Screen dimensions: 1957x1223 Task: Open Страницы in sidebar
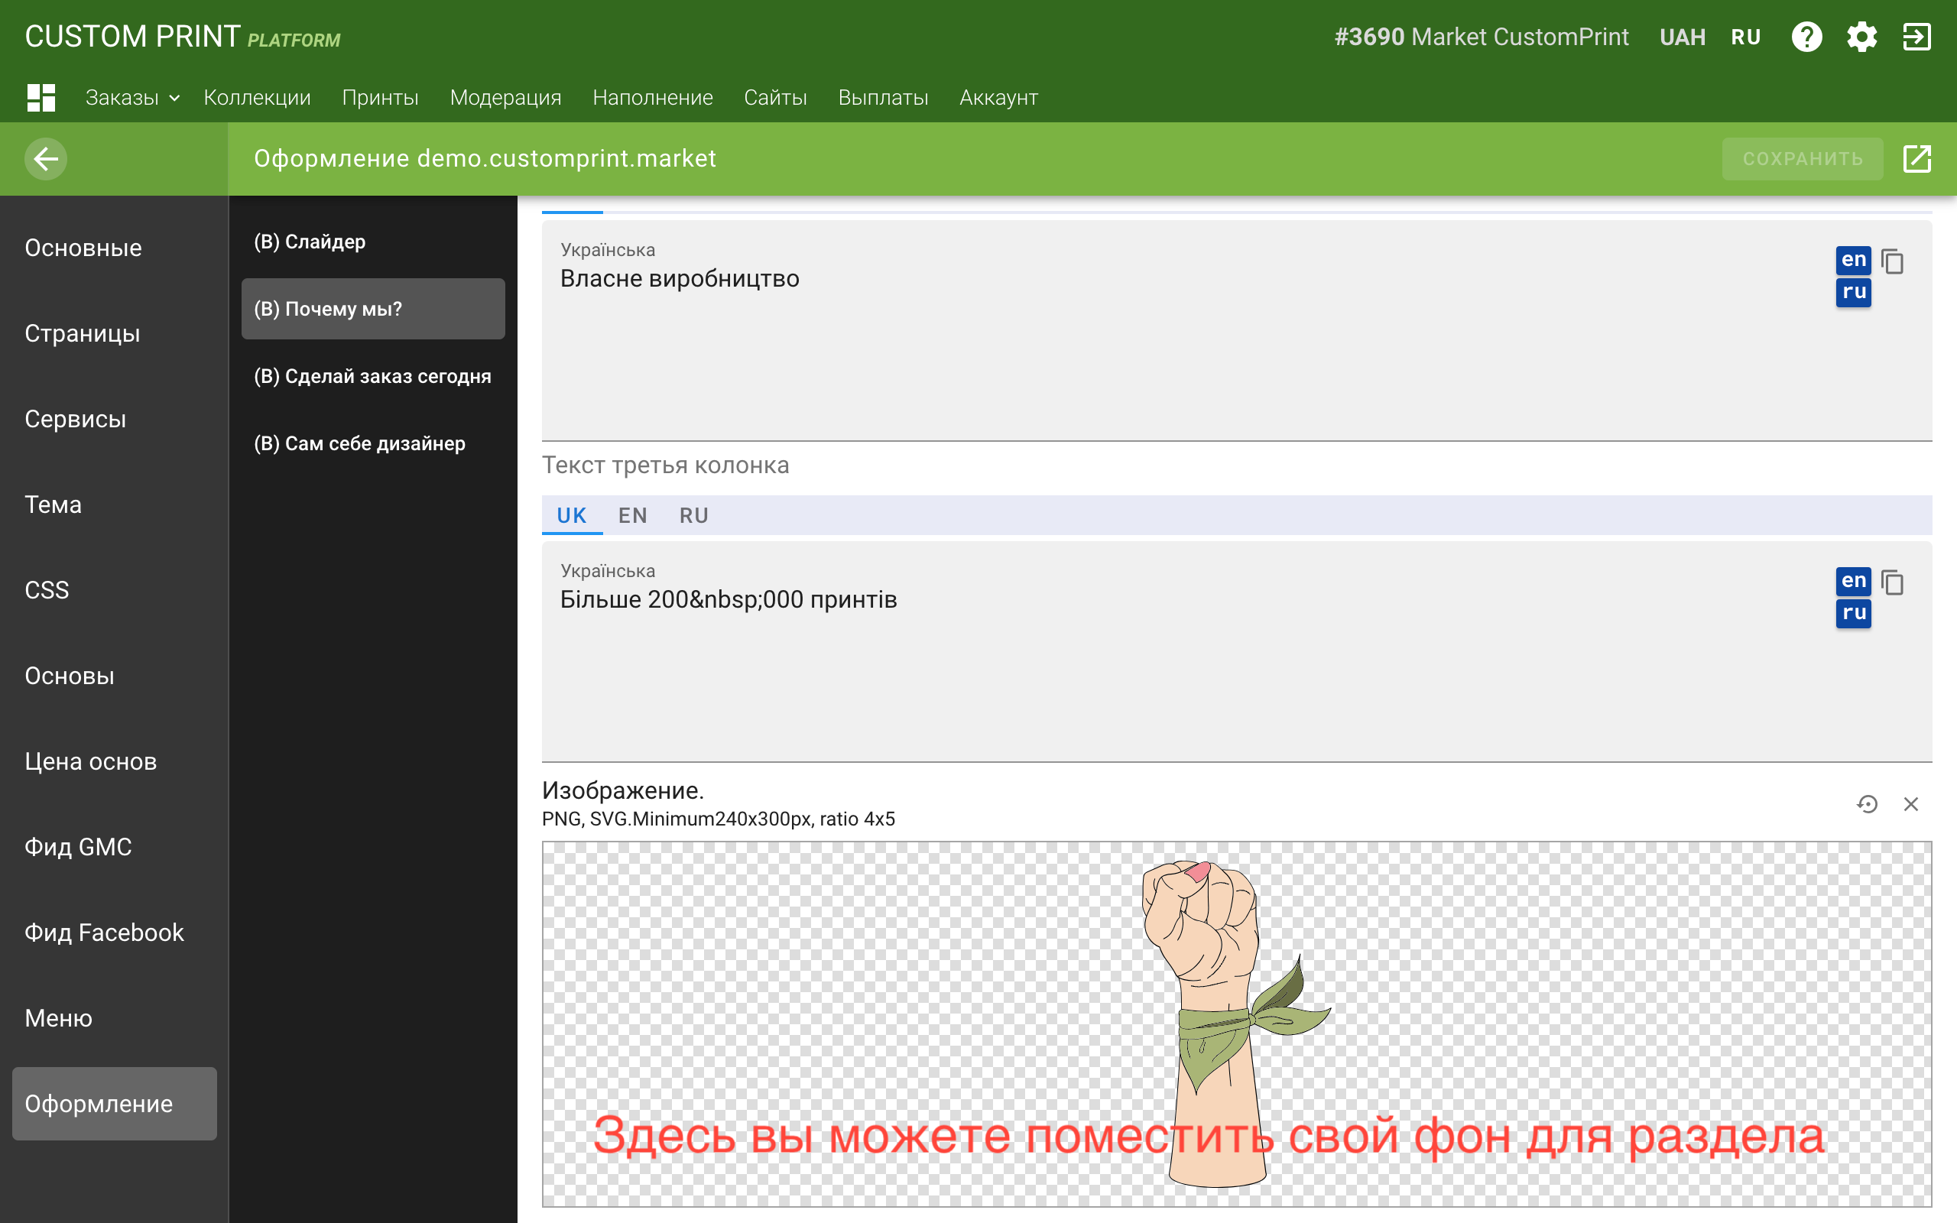pyautogui.click(x=114, y=333)
